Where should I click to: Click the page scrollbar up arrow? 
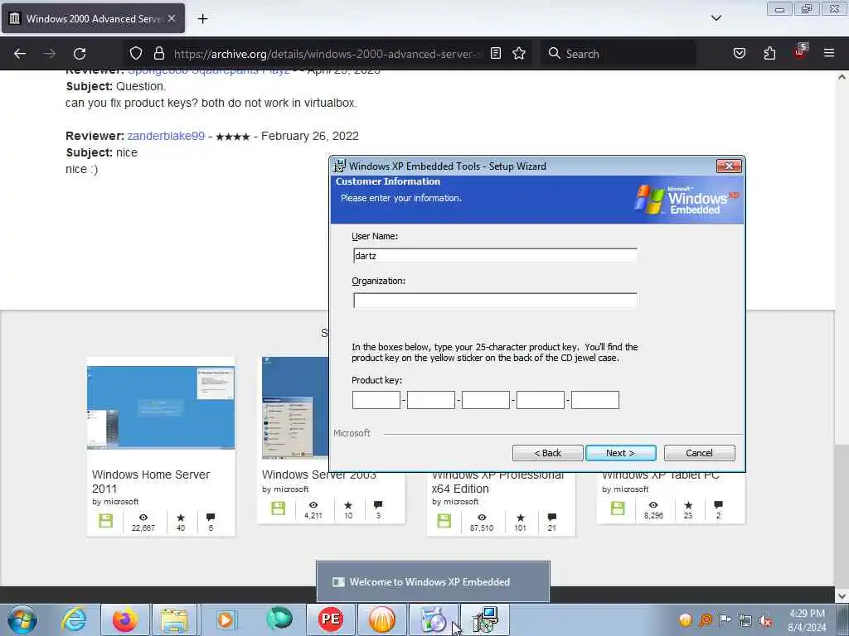point(842,77)
